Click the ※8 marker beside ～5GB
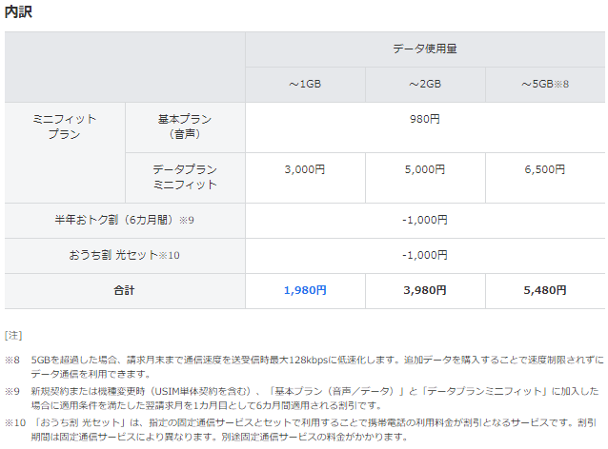This screenshot has width=608, height=449. 563,84
